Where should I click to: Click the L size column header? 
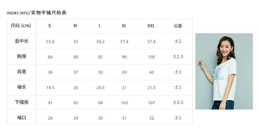100,26
